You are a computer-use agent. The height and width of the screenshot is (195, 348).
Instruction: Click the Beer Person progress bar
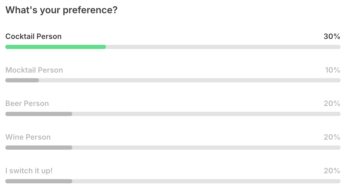[39, 114]
